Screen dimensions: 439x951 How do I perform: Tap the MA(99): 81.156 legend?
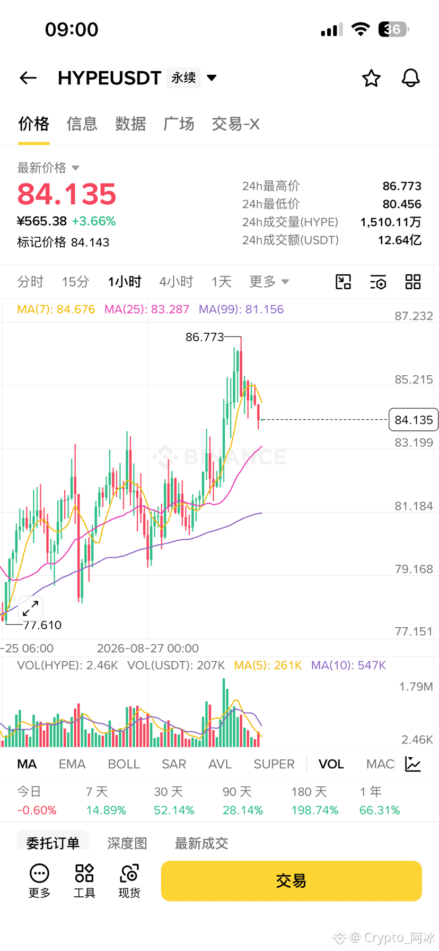[x=241, y=309]
